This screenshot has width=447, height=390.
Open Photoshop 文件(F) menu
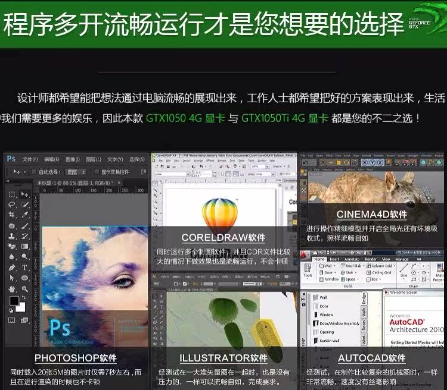tap(30, 159)
